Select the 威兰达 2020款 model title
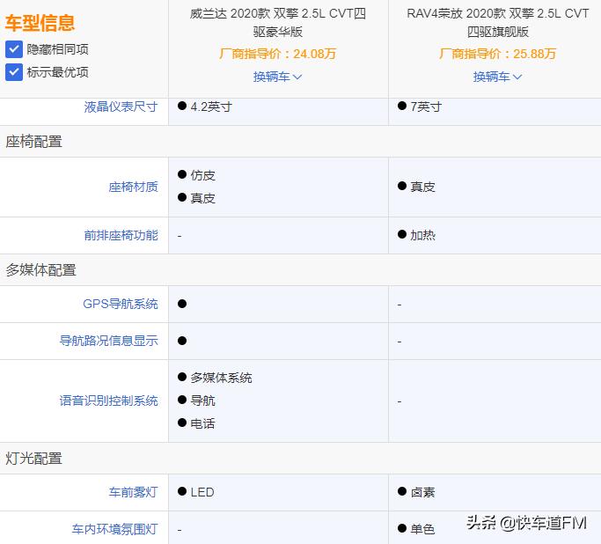The image size is (601, 544). coord(278,22)
